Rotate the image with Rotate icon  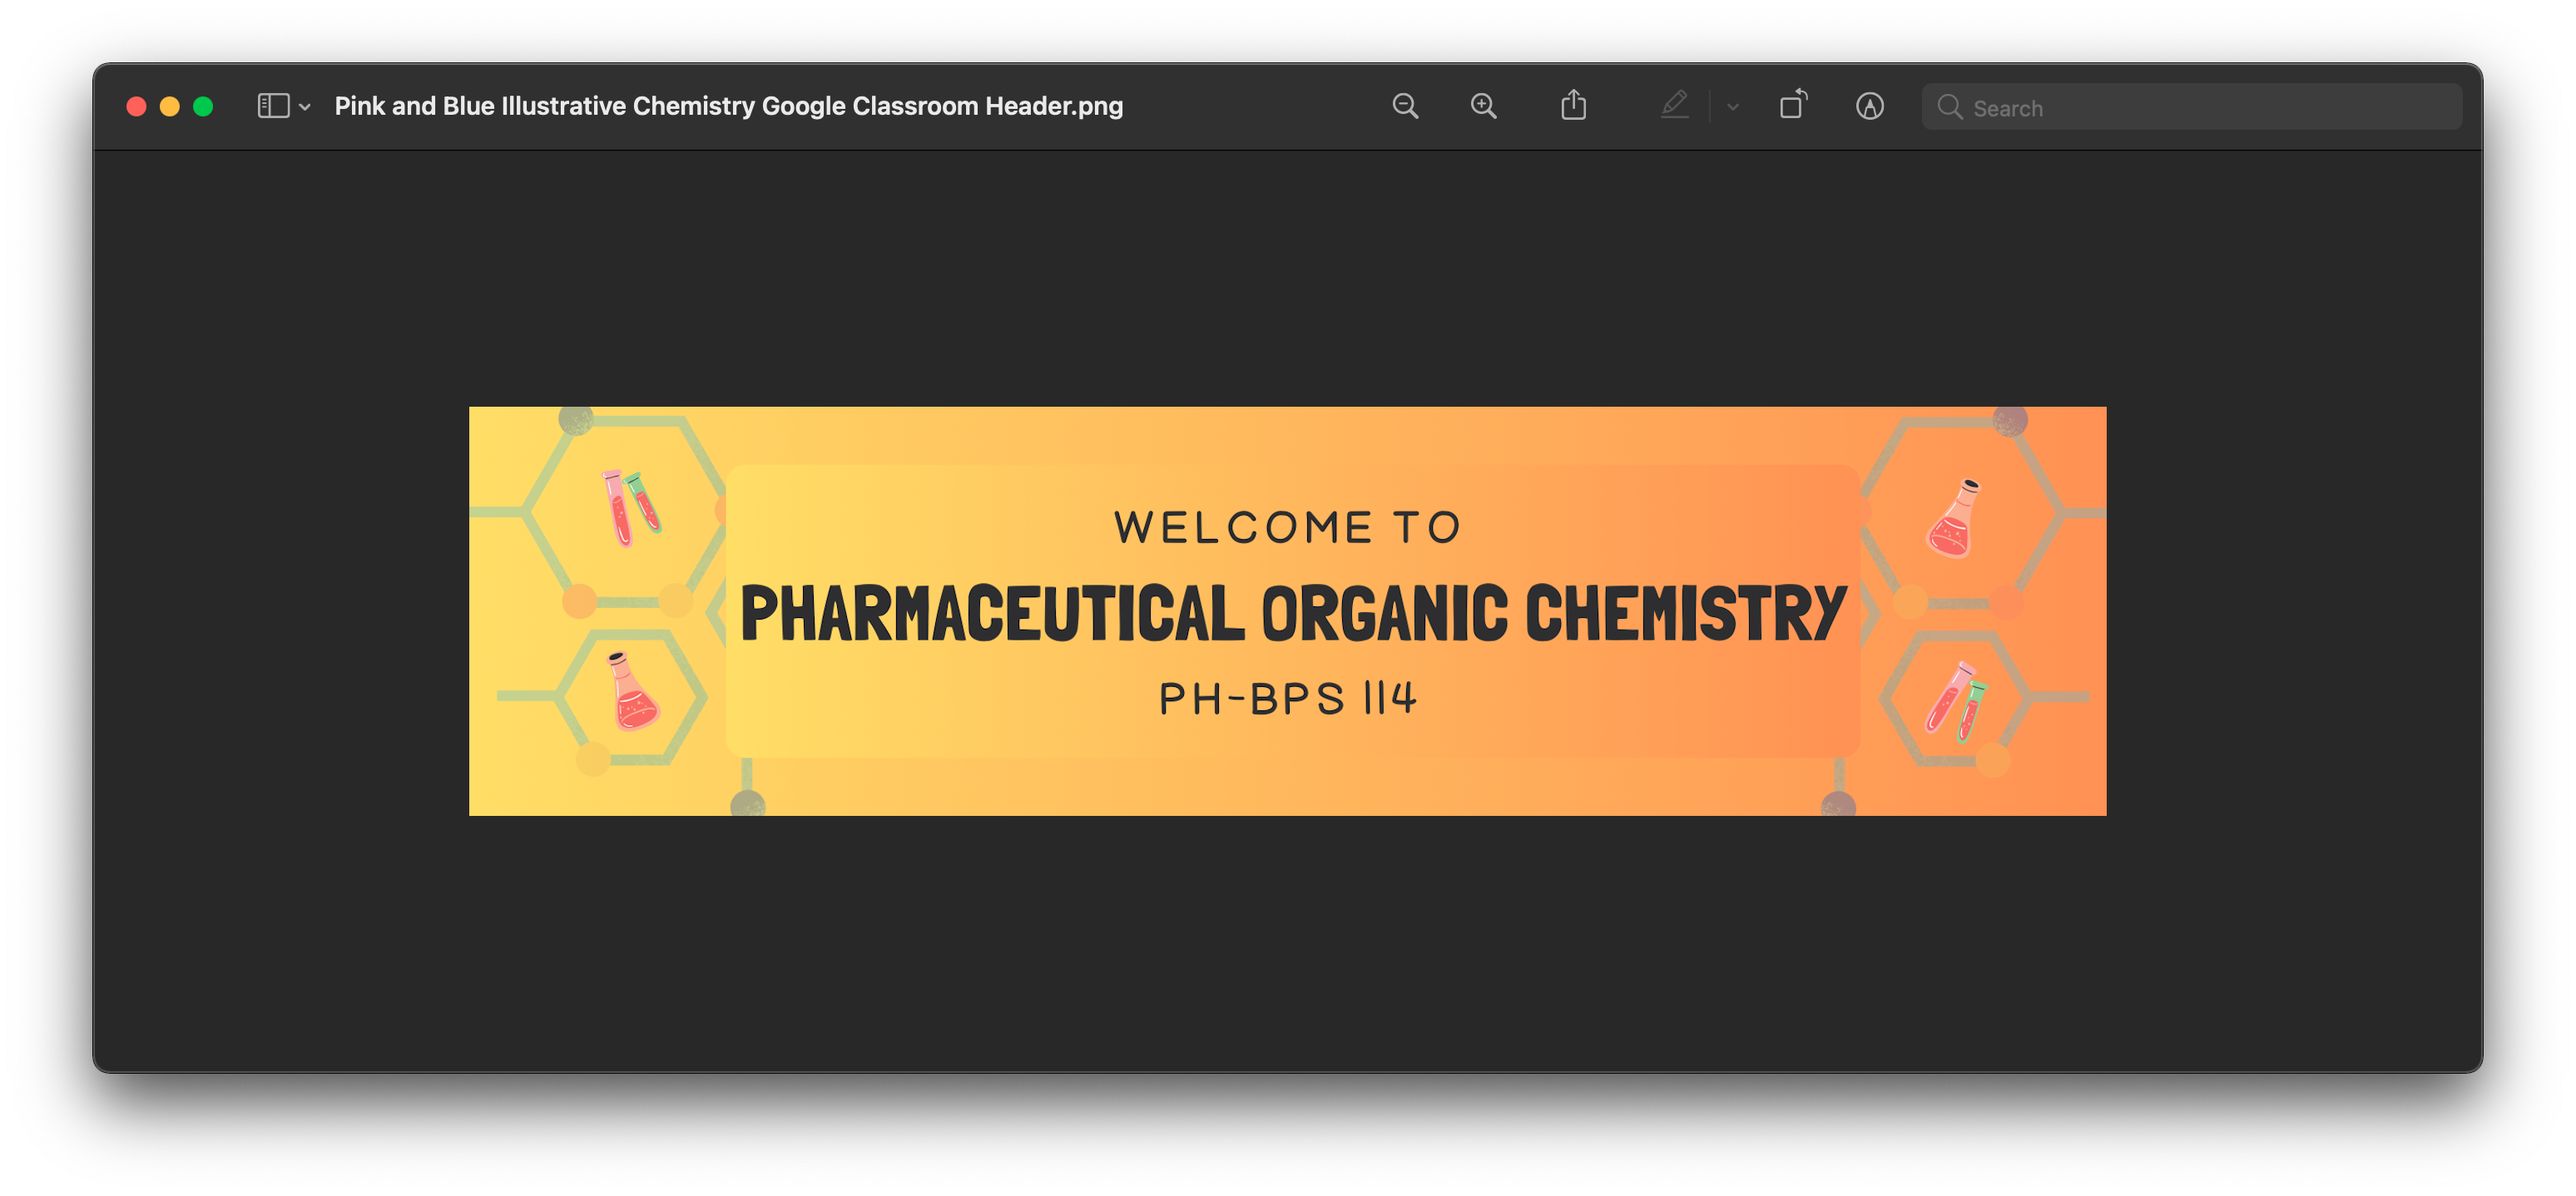(1793, 105)
